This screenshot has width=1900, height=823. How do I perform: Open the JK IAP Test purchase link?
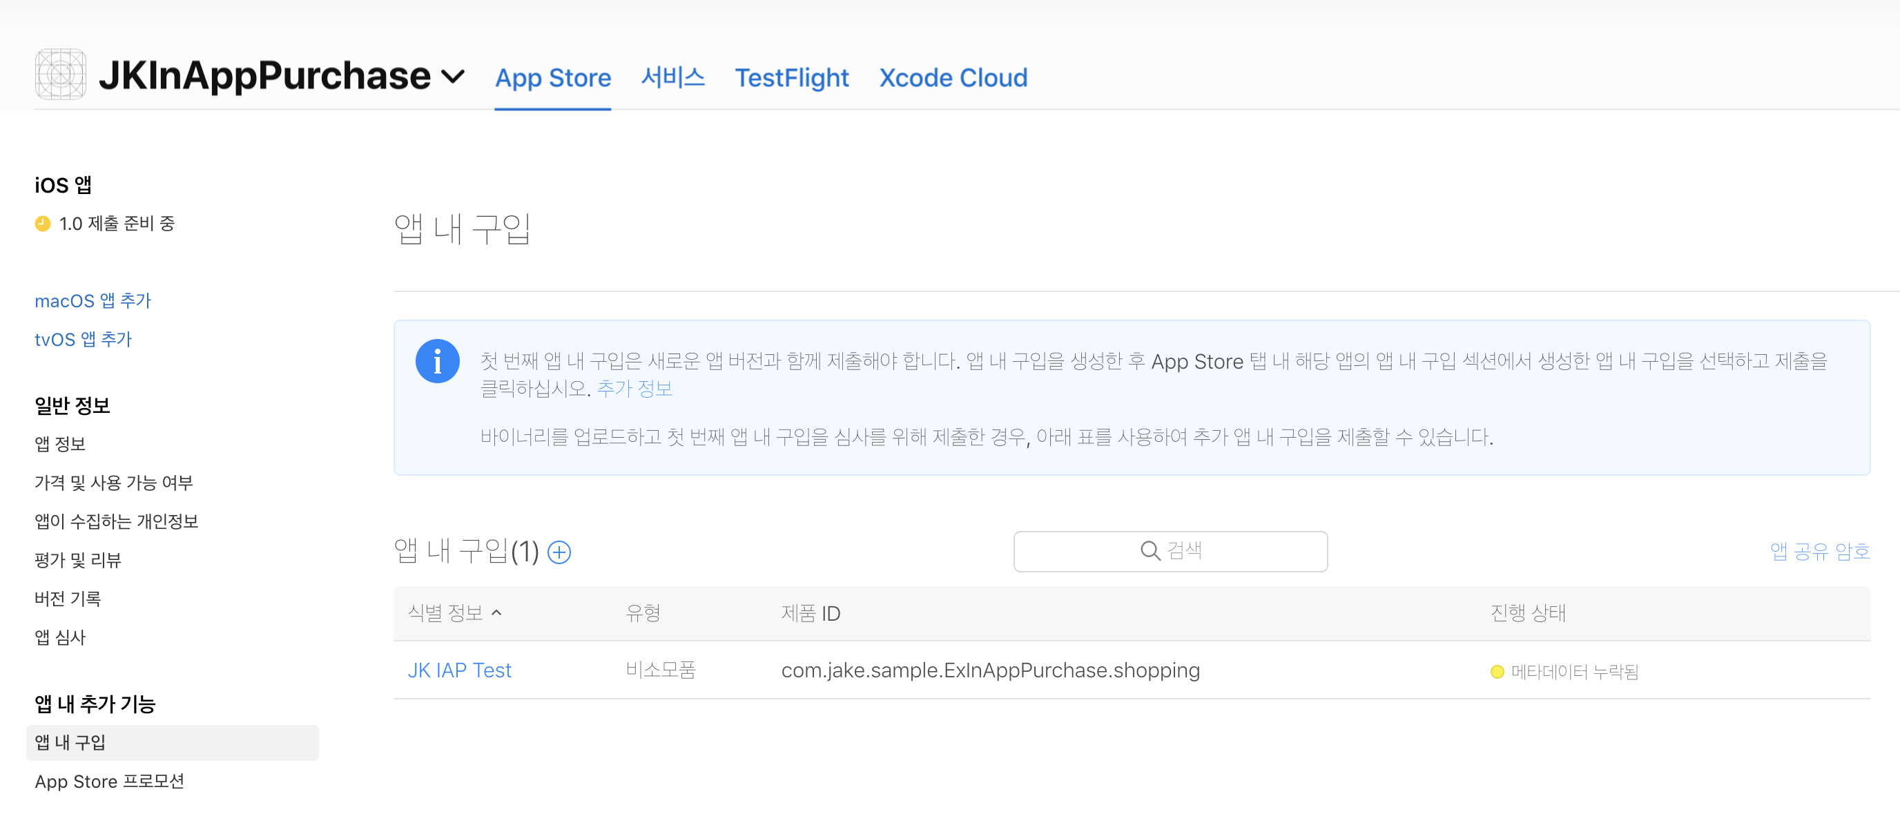click(x=458, y=670)
